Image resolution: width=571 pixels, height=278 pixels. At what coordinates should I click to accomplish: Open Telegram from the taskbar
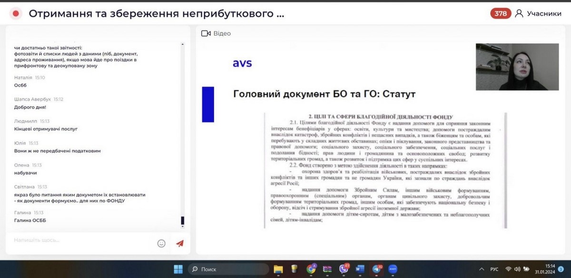pos(376,269)
